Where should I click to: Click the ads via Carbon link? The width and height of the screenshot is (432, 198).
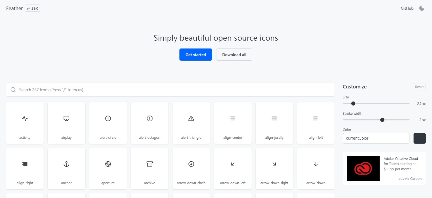410,179
